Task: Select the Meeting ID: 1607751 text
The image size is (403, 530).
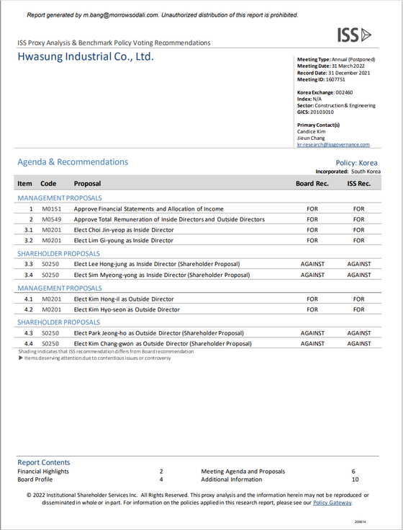Action: point(321,79)
